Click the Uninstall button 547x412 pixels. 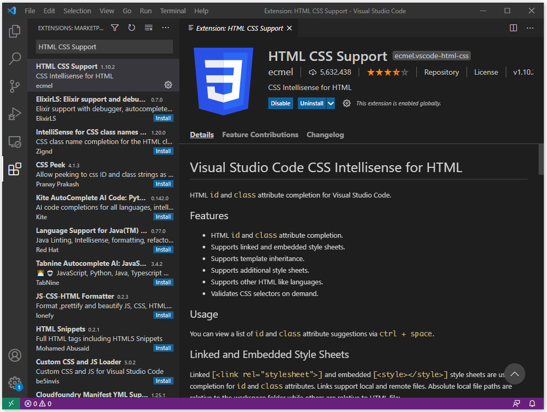click(312, 103)
